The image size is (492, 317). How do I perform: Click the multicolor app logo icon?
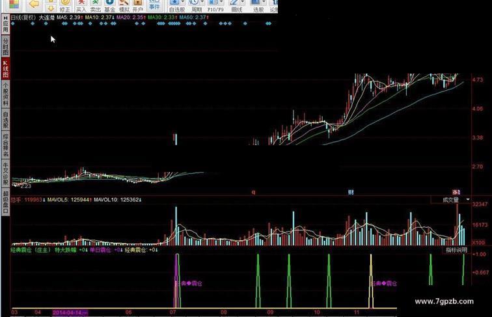coord(14,4)
